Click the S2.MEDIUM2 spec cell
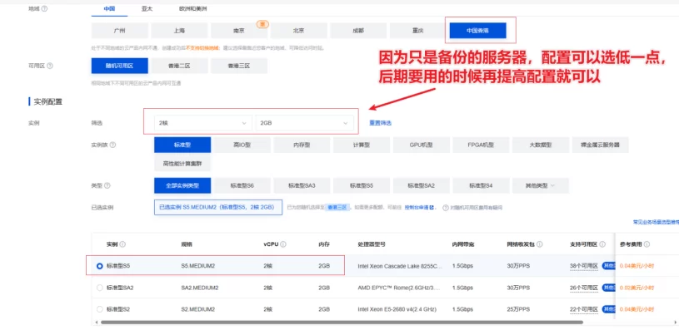Image resolution: width=679 pixels, height=330 pixels. point(198,309)
